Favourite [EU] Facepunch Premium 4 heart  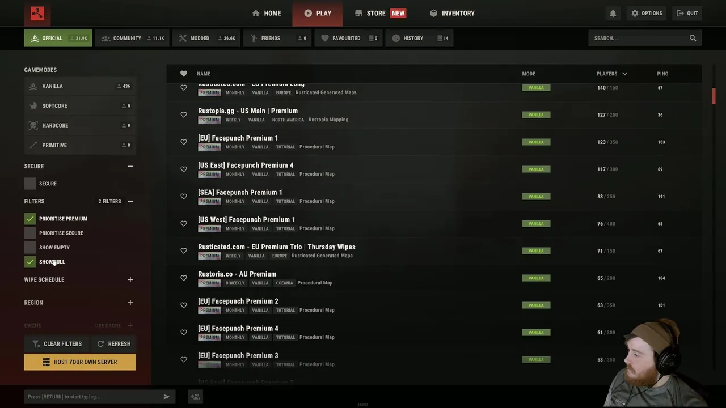pyautogui.click(x=184, y=332)
